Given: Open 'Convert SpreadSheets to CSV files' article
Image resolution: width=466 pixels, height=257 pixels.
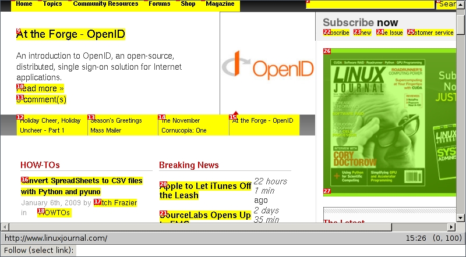Looking at the screenshot, I should click(x=82, y=186).
